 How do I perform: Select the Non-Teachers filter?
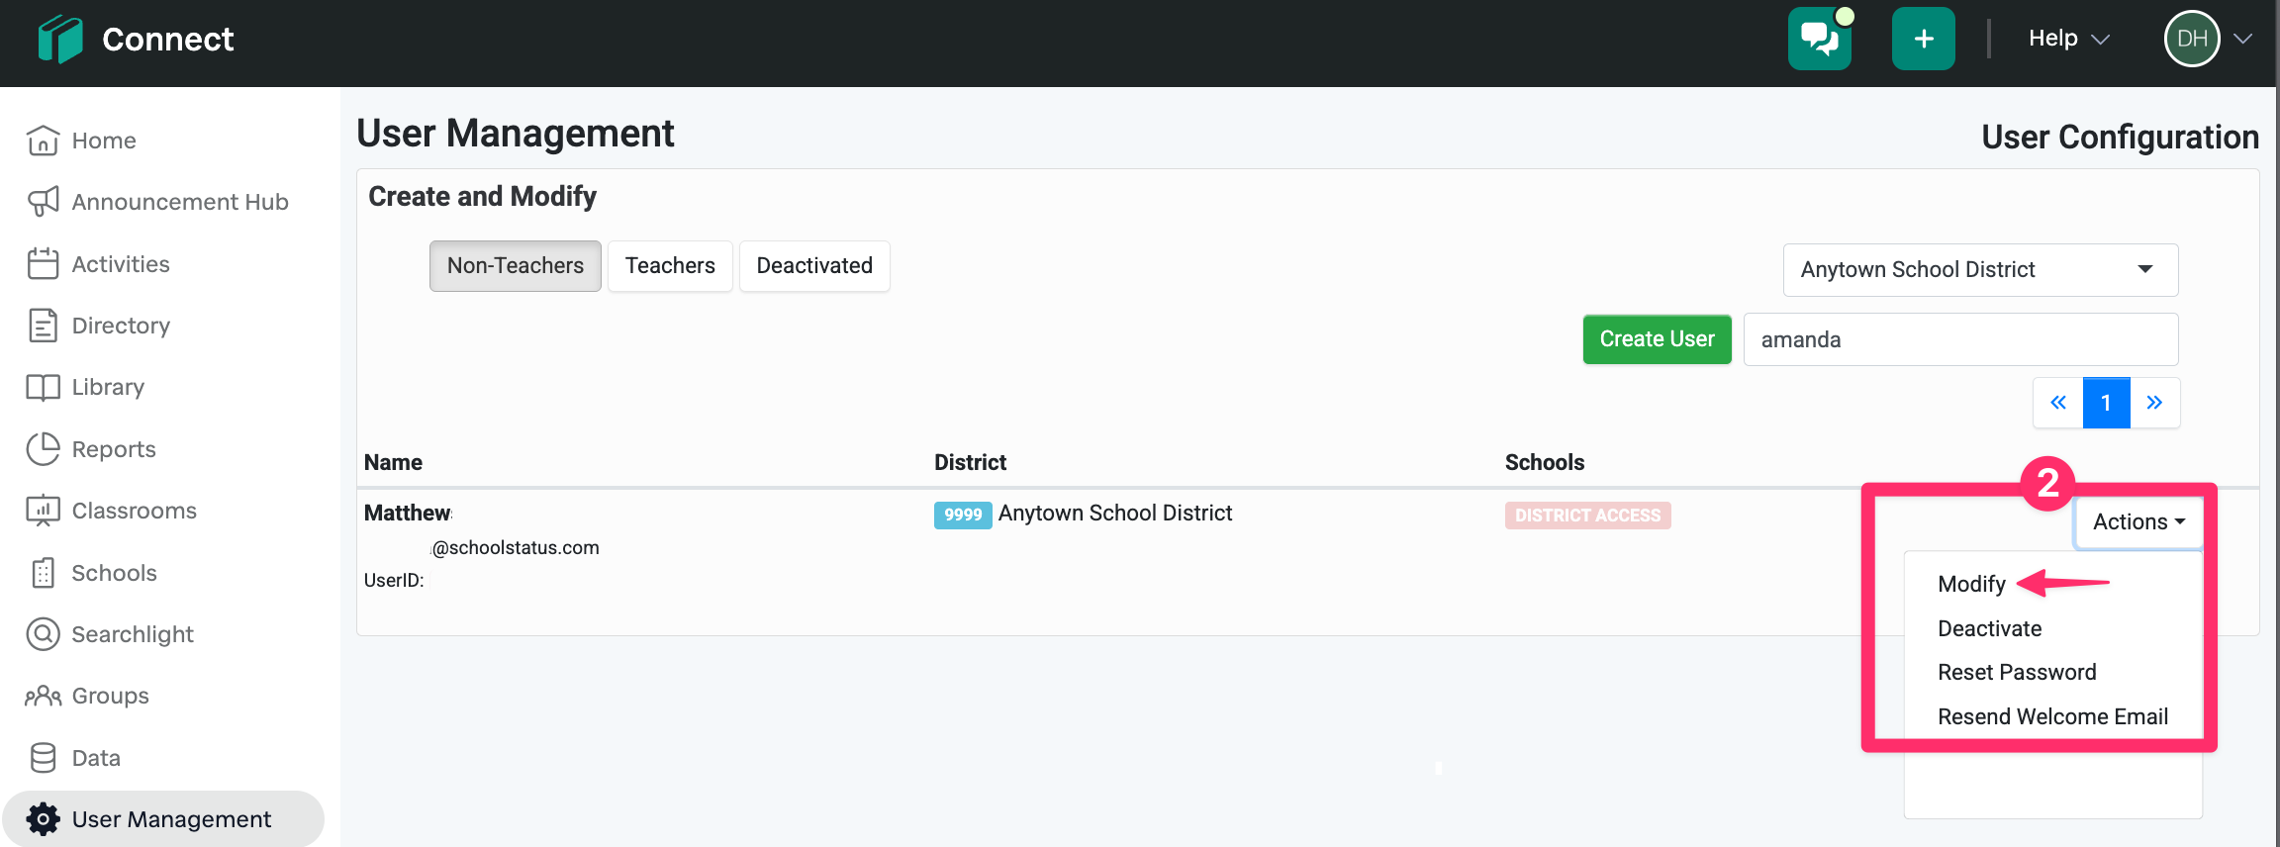tap(515, 266)
